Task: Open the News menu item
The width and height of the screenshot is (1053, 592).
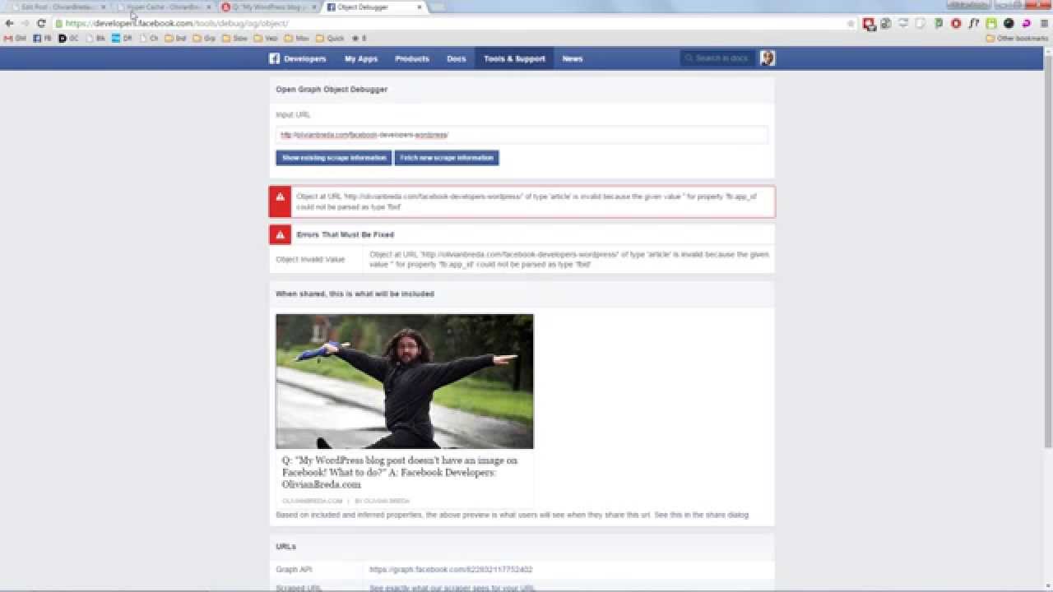Action: coord(573,58)
